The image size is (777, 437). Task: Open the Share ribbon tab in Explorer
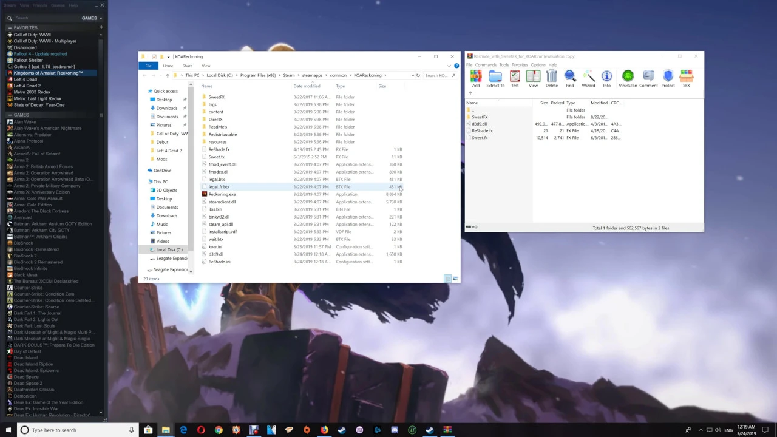(x=188, y=66)
